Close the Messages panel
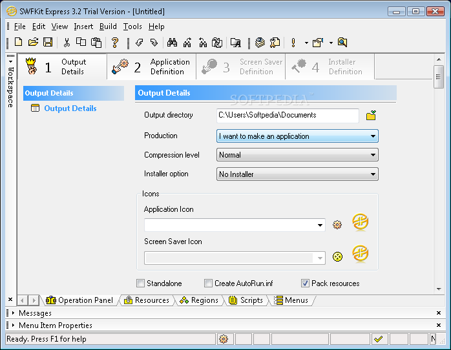 439,313
